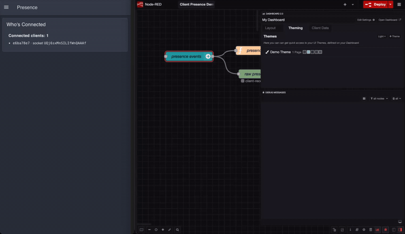This screenshot has width=405, height=234.
Task: Open the Light theme dropdown
Action: click(x=382, y=36)
